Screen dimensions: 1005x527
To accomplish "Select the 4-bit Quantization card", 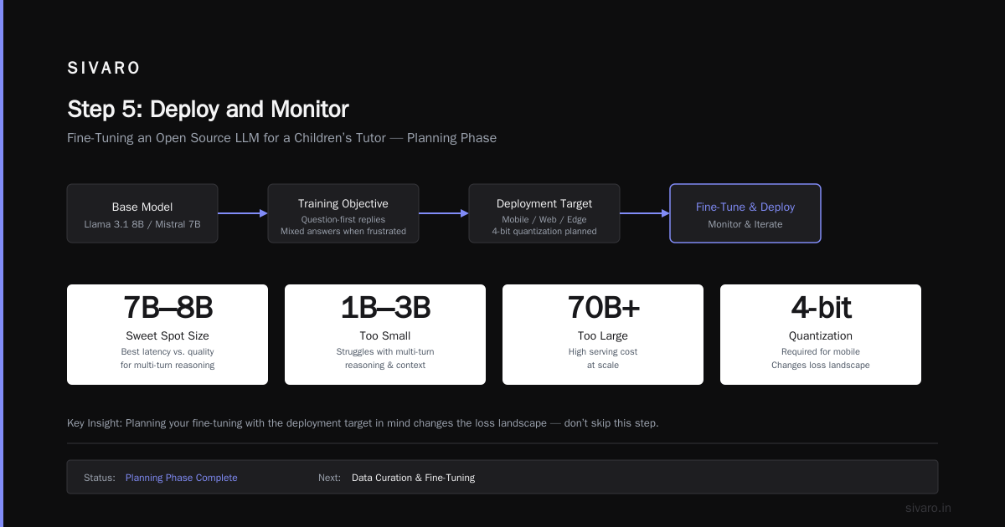I will pos(821,335).
